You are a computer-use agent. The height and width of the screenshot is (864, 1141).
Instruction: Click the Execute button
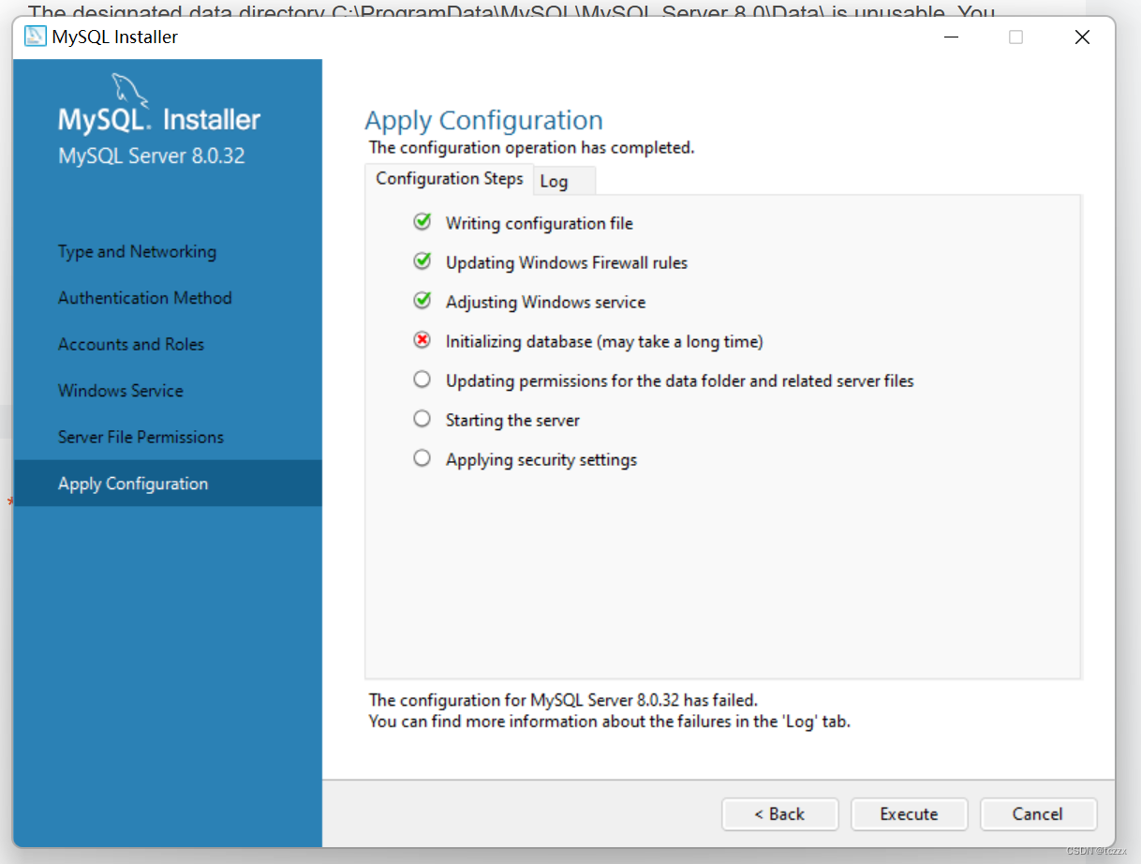tap(908, 813)
